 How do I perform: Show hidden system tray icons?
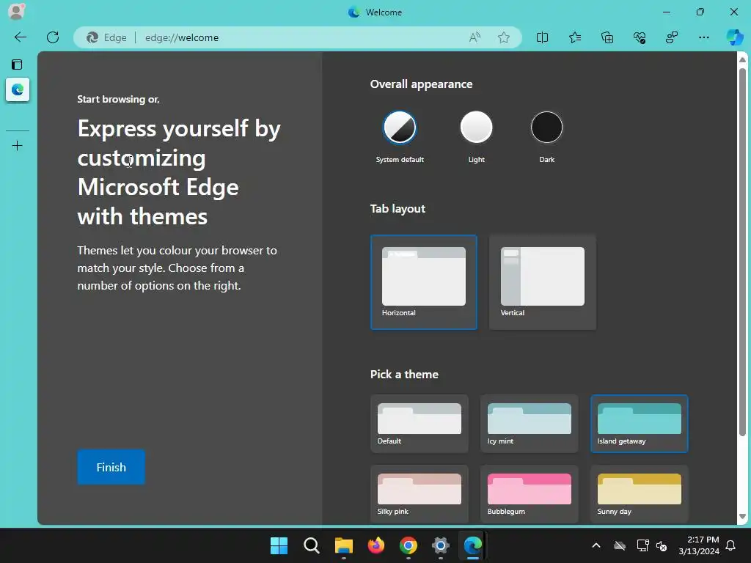pos(596,545)
